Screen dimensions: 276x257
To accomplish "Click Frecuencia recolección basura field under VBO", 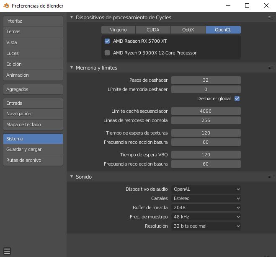I will 206,164.
